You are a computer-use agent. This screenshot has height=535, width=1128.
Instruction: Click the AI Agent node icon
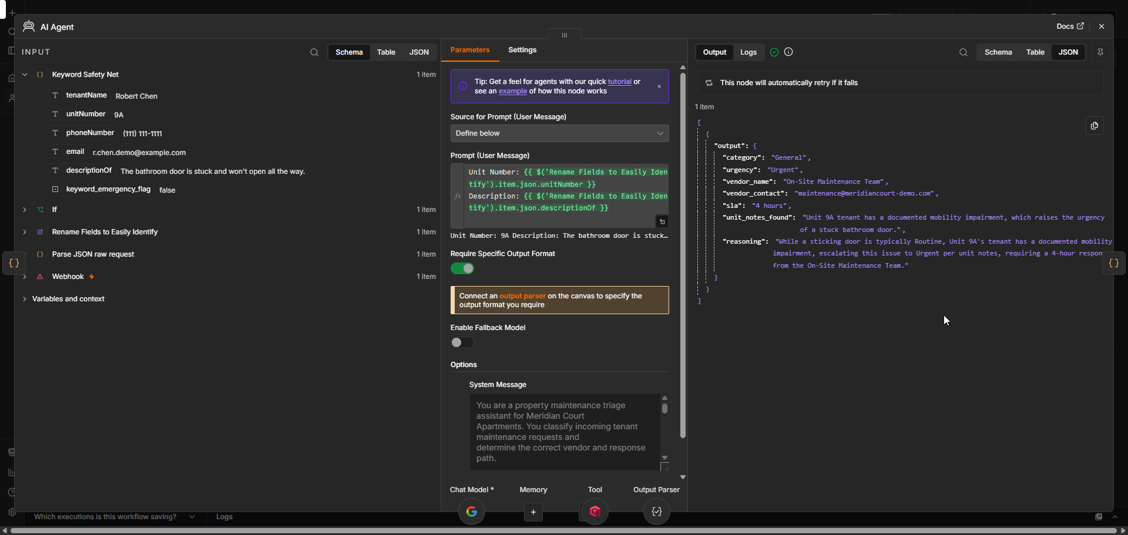tap(29, 26)
